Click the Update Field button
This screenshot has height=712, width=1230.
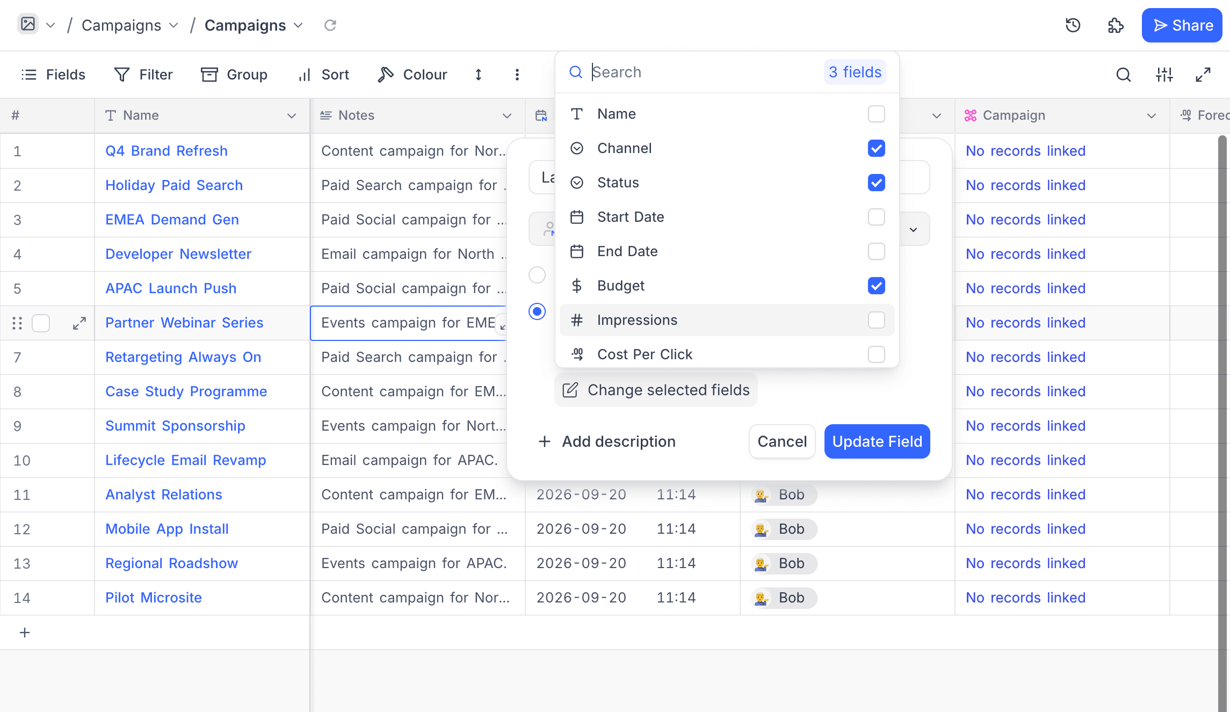877,441
